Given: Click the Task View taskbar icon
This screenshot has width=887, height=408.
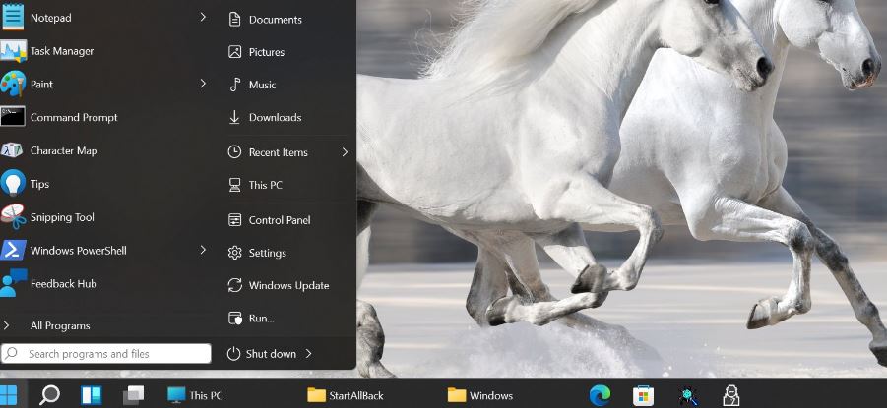Looking at the screenshot, I should tap(133, 395).
